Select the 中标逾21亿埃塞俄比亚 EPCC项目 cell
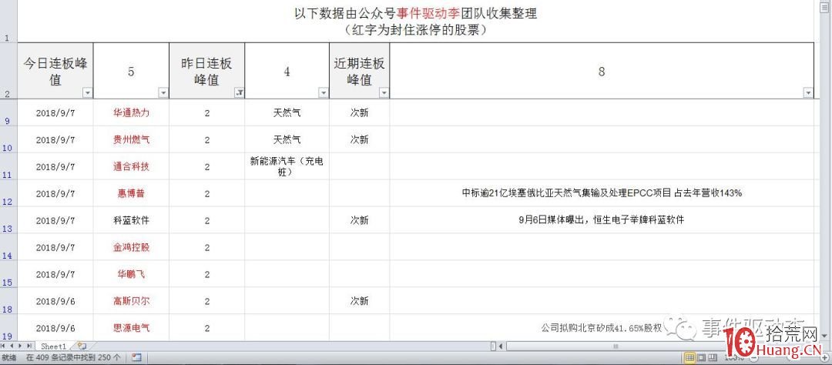 coord(602,193)
